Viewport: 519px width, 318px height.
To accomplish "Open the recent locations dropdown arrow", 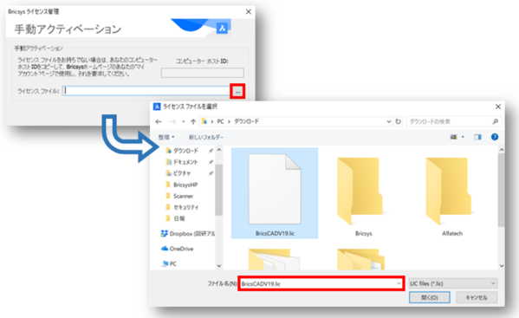I will pyautogui.click(x=184, y=122).
